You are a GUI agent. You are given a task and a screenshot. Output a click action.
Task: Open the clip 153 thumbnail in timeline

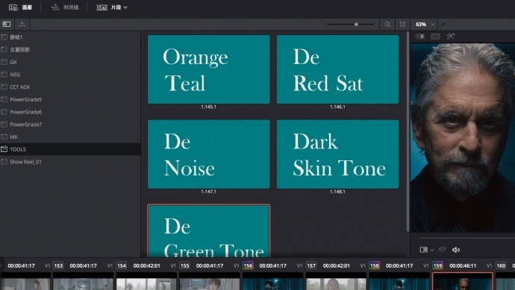pyautogui.click(x=83, y=282)
